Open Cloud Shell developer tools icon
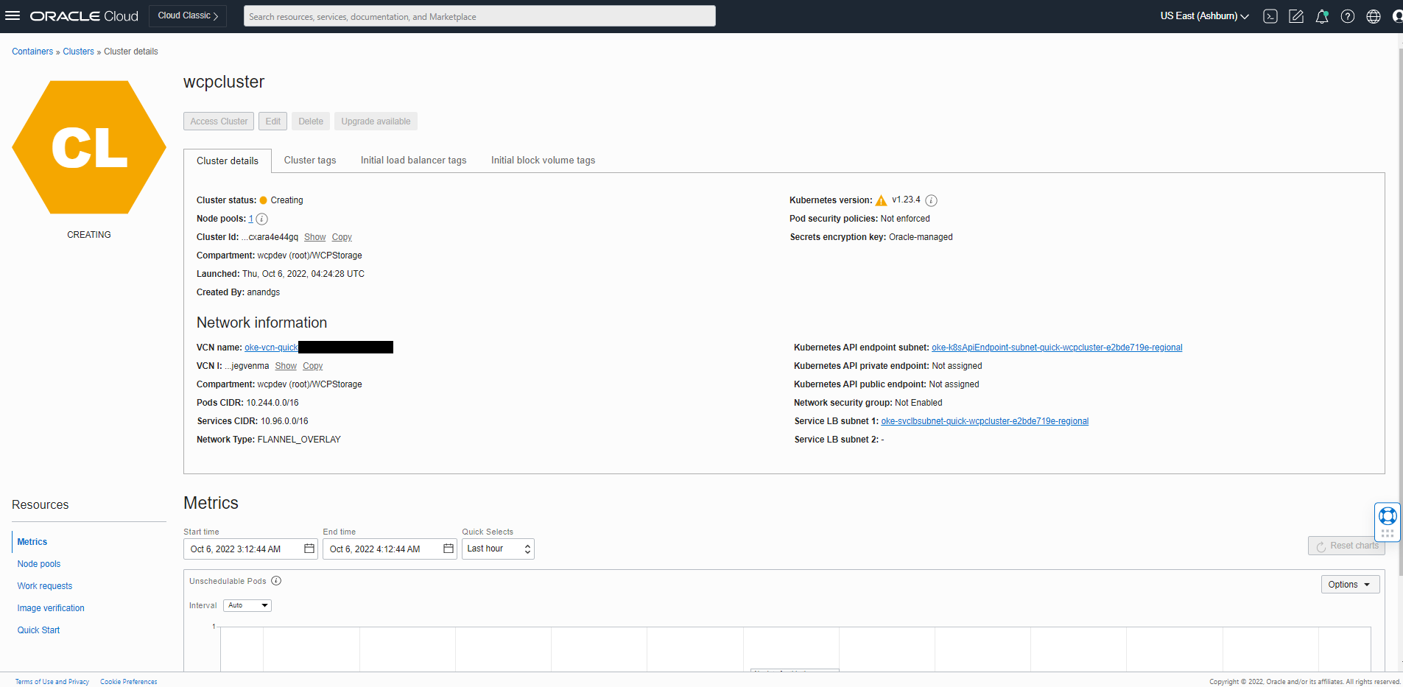1403x687 pixels. click(x=1270, y=16)
